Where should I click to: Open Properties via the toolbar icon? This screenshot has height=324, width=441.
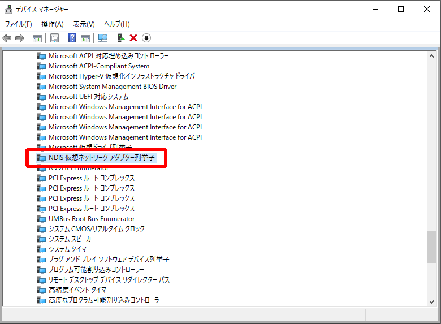click(54, 38)
